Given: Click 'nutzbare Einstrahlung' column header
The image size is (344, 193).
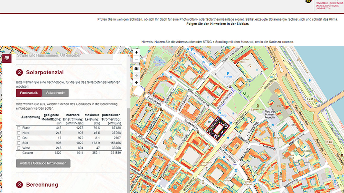Looking at the screenshot, I should [x=73, y=117].
